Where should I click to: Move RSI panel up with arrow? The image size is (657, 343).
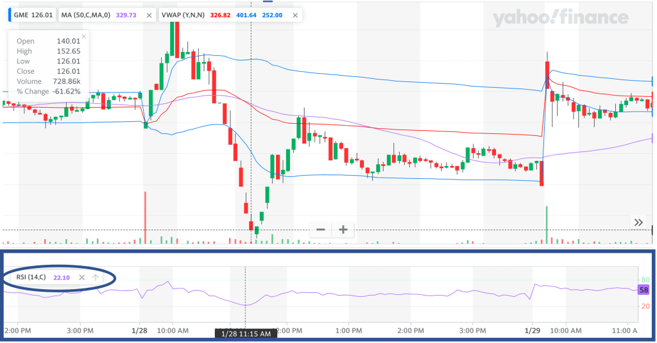95,278
